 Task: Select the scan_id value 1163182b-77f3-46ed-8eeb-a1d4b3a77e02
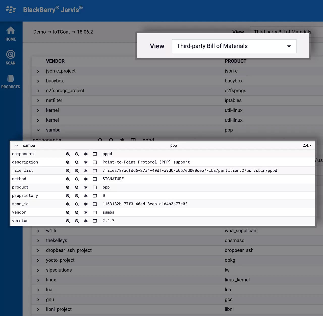[x=145, y=204]
